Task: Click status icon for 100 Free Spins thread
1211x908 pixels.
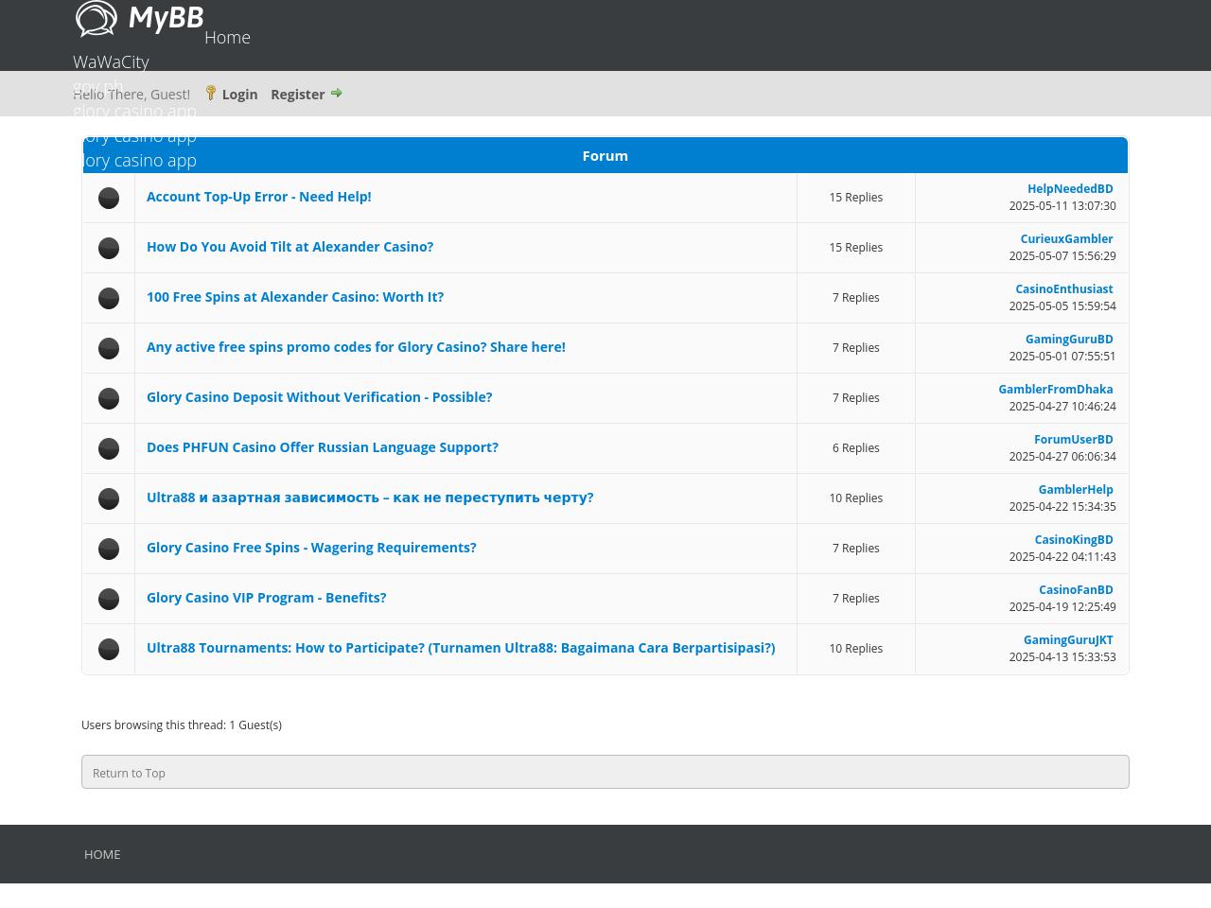Action: (x=109, y=298)
